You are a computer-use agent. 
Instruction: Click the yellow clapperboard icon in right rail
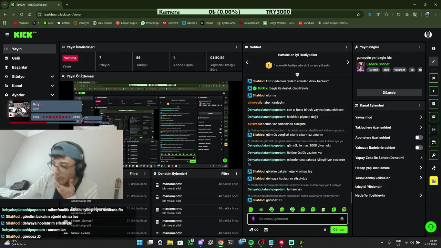(434, 180)
